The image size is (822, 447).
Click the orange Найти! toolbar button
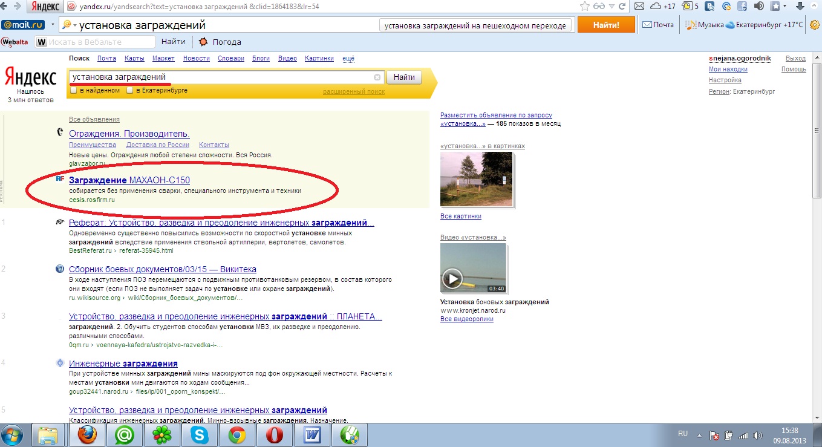point(606,25)
